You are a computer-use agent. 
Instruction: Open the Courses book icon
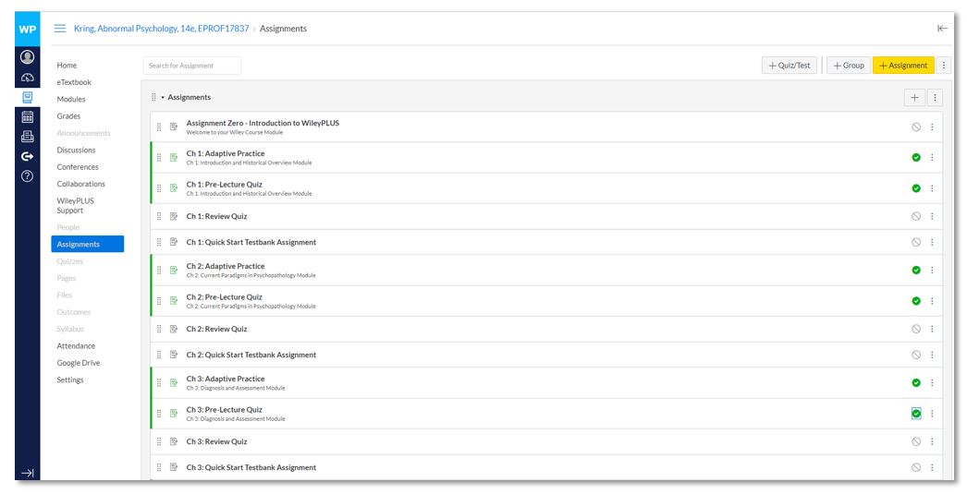coord(27,97)
